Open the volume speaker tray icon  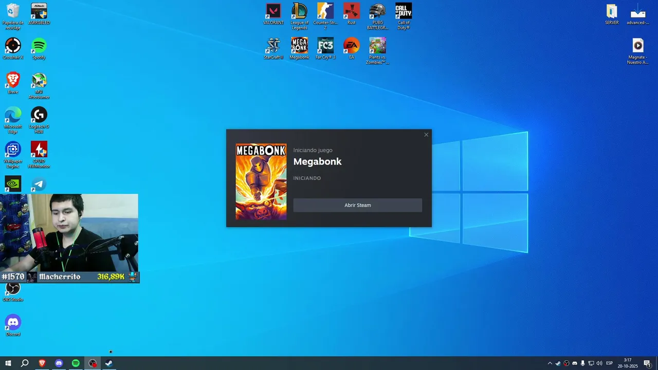coord(599,363)
